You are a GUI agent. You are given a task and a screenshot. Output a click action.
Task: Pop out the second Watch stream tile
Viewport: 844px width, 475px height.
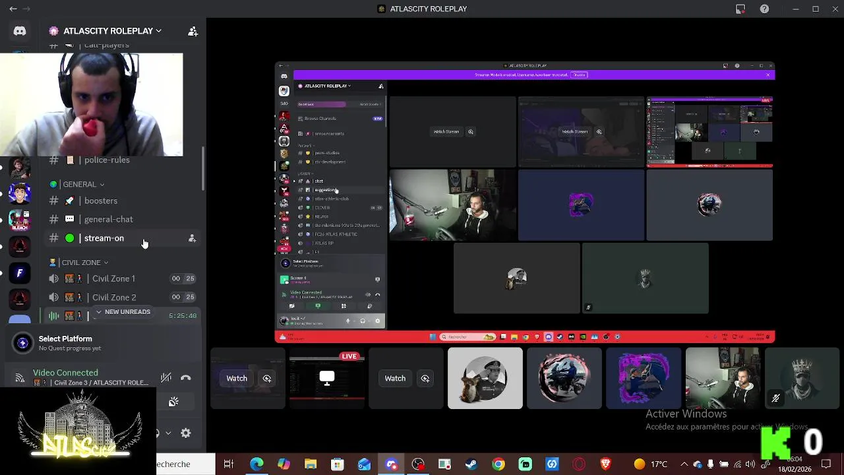[425, 378]
